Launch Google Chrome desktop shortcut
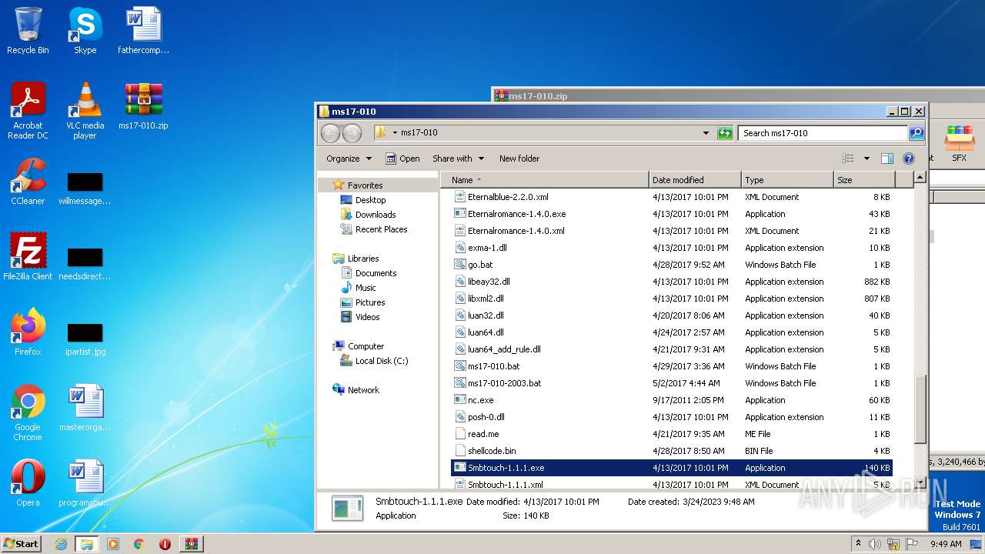The height and width of the screenshot is (554, 985). tap(28, 412)
